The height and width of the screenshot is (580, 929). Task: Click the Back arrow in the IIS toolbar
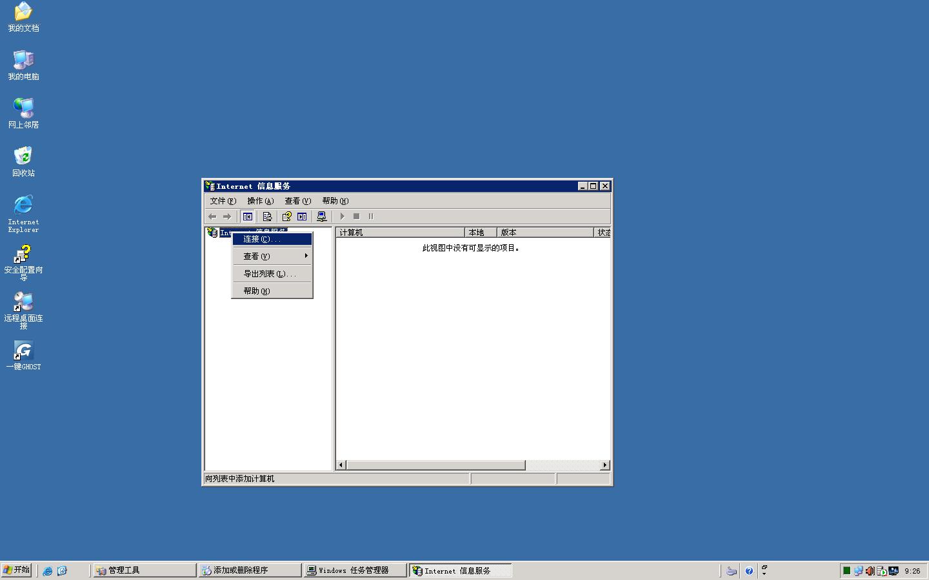pyautogui.click(x=212, y=217)
